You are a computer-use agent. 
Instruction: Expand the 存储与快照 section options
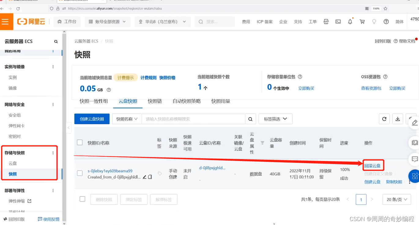click(53, 153)
